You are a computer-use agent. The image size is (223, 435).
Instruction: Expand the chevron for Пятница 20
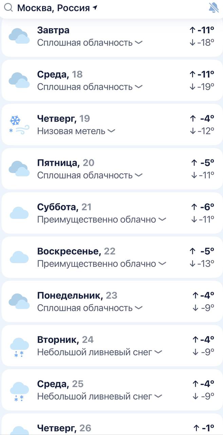[138, 175]
